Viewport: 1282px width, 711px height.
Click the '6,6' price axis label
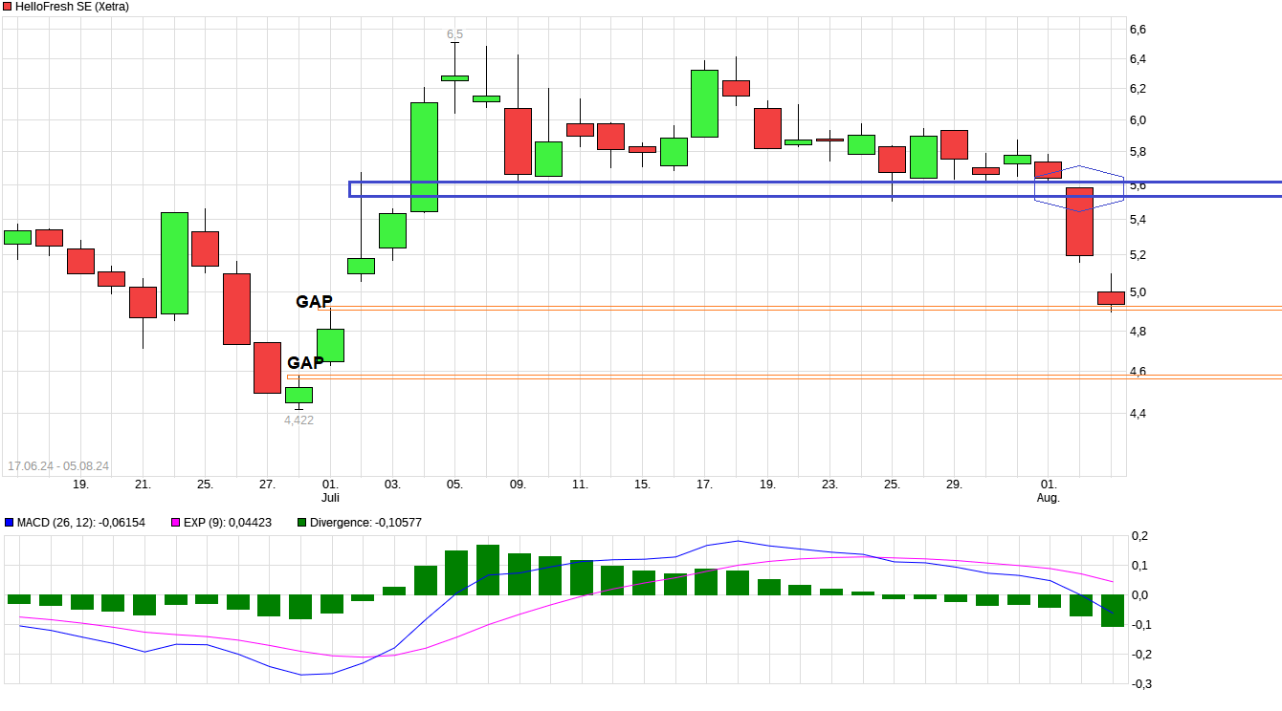(x=1138, y=30)
